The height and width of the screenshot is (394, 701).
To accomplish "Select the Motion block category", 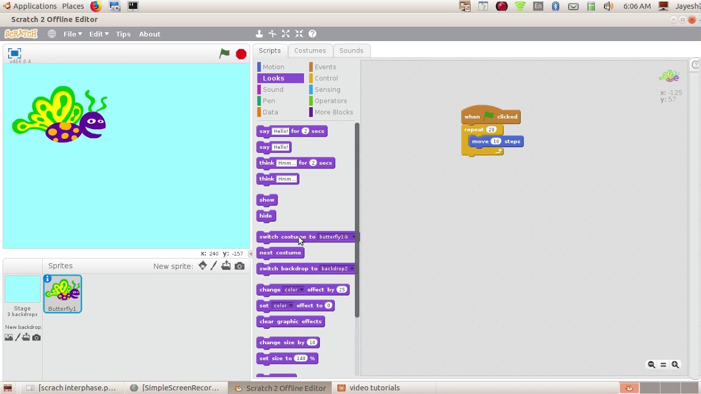I will [273, 67].
